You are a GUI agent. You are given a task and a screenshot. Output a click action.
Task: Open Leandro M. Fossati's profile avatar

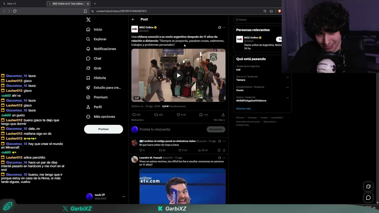pyautogui.click(x=135, y=160)
